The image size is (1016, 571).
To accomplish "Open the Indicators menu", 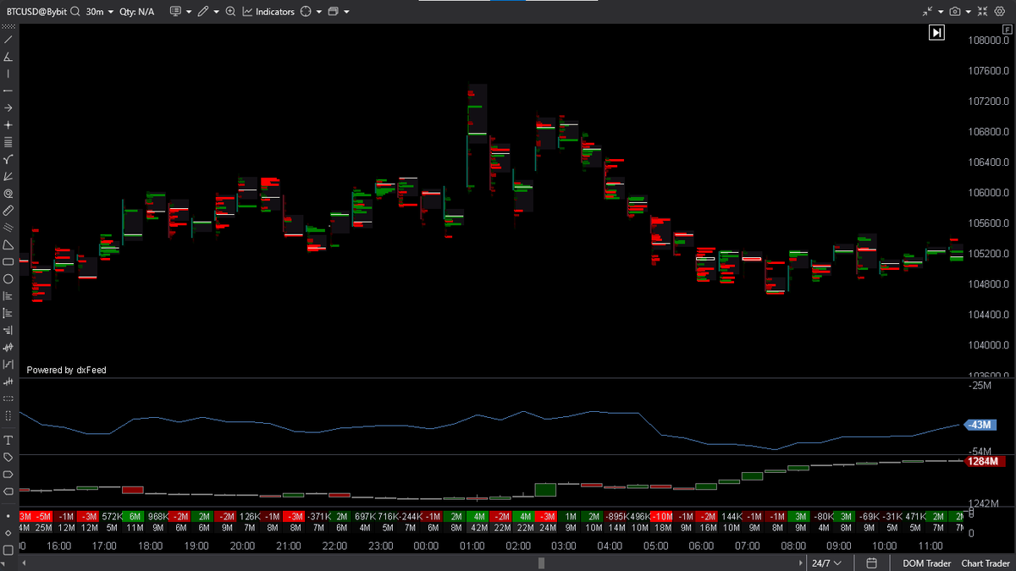I will pyautogui.click(x=268, y=12).
